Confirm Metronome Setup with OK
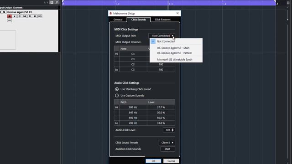Viewport: 292px width, 164px height. pos(153,161)
